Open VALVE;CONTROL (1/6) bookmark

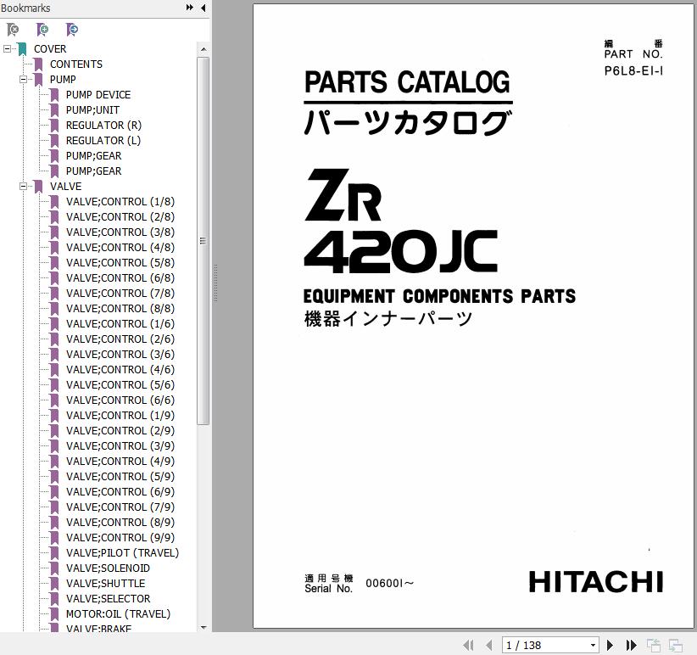(x=120, y=324)
